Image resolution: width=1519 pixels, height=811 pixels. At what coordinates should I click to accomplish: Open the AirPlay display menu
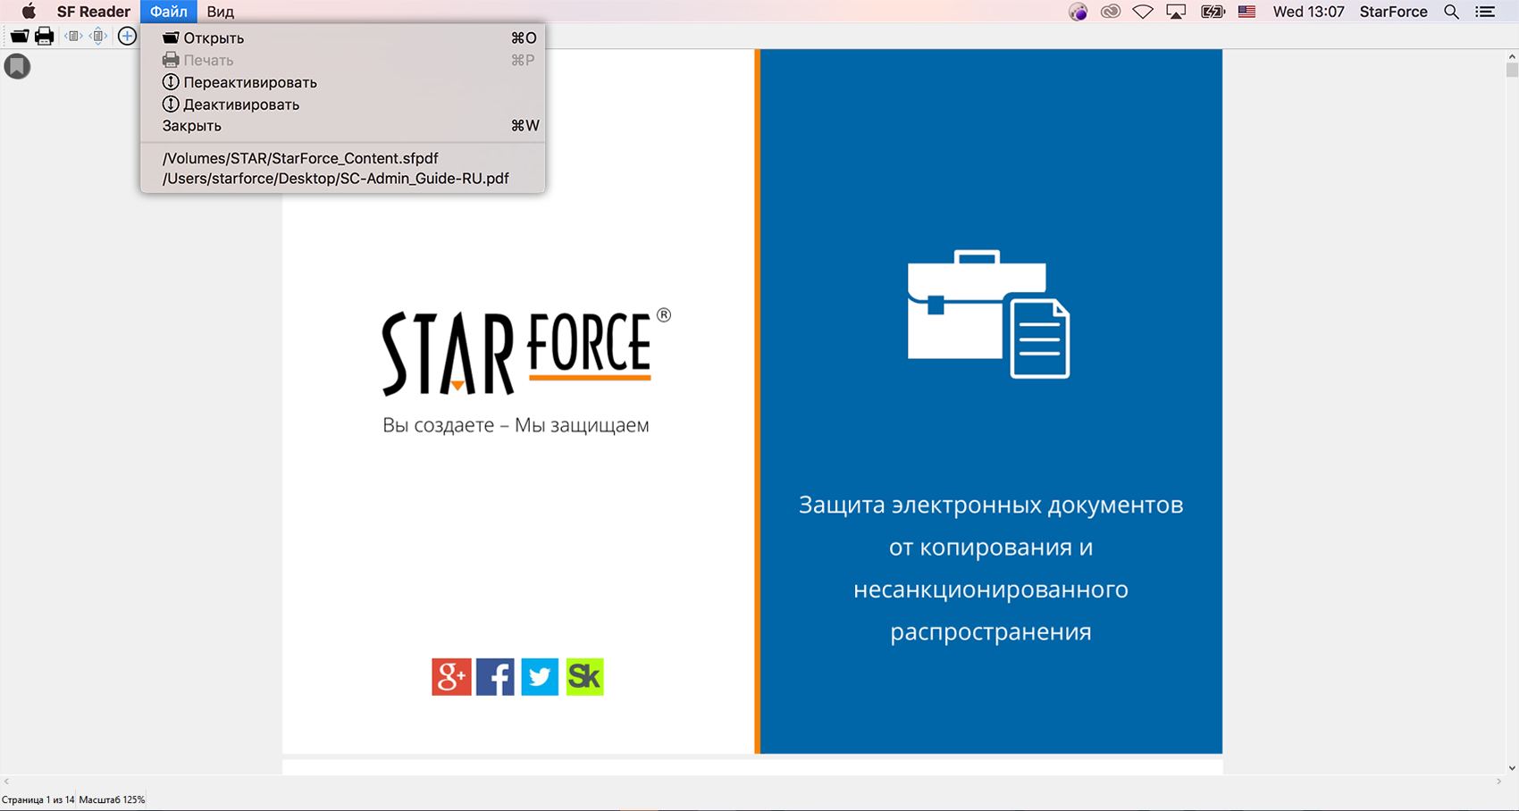pos(1176,12)
